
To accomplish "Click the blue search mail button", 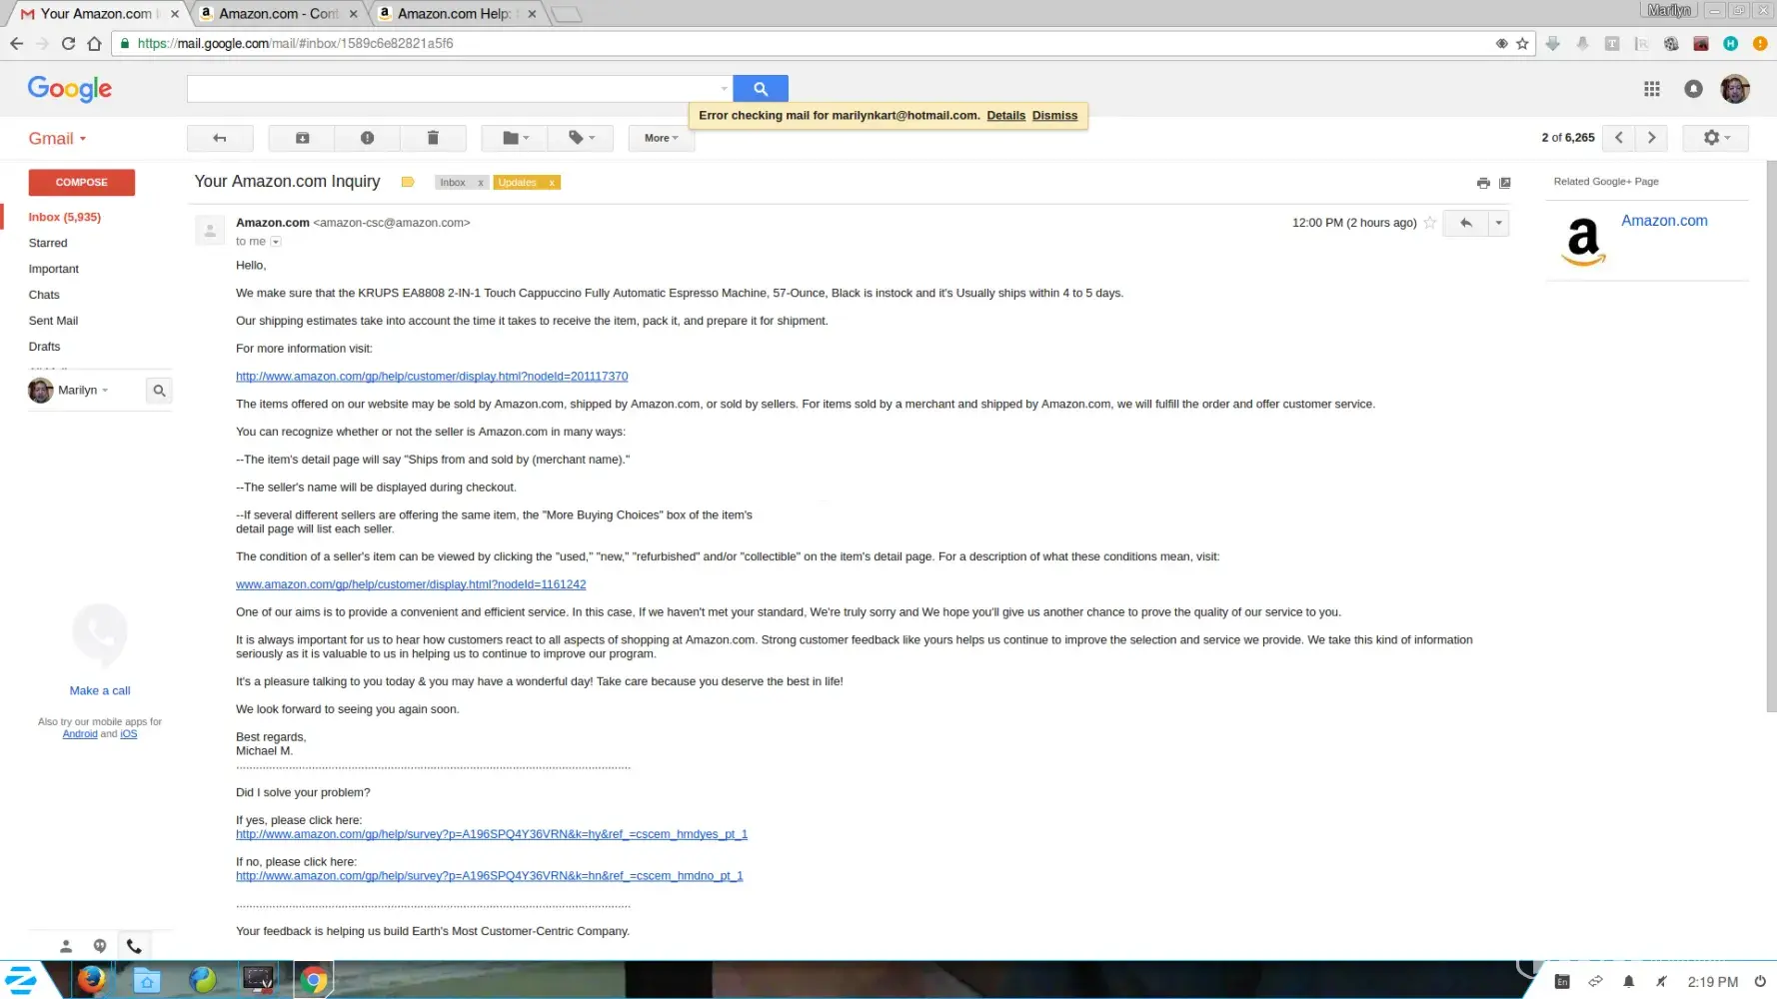I will [x=761, y=89].
